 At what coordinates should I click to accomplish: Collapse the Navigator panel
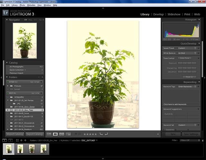[7, 20]
